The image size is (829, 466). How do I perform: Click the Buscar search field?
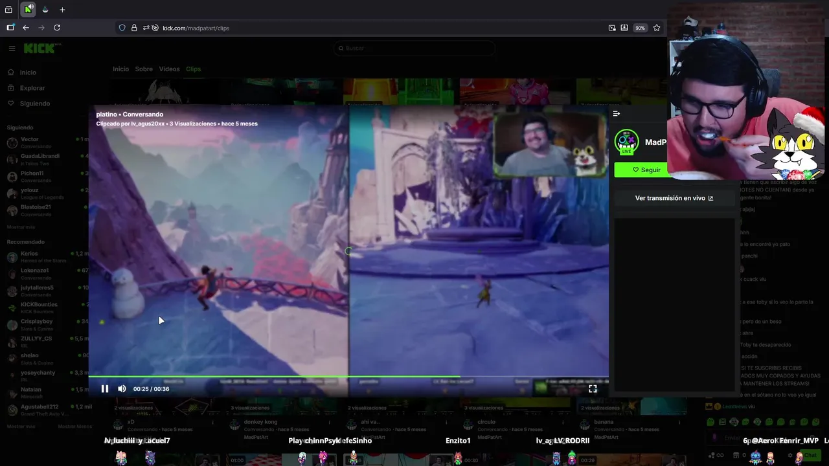(414, 48)
